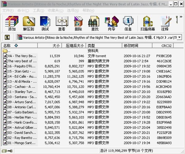Sort by 名称 column header

click(x=19, y=45)
